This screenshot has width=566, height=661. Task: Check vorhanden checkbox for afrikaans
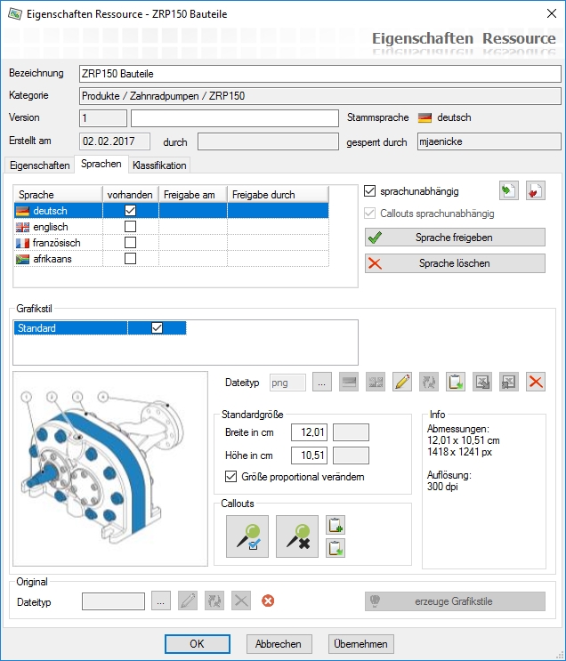tap(130, 258)
